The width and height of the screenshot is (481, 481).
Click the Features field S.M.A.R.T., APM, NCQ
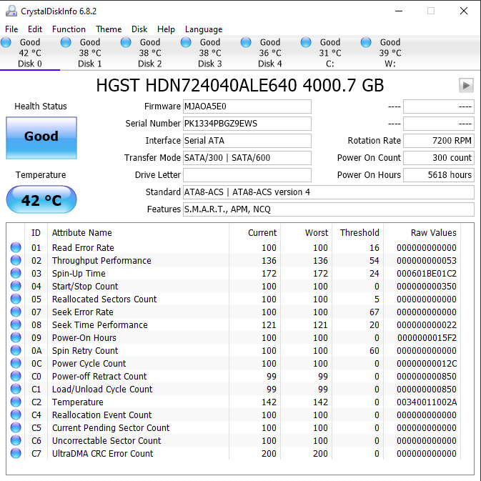click(329, 209)
